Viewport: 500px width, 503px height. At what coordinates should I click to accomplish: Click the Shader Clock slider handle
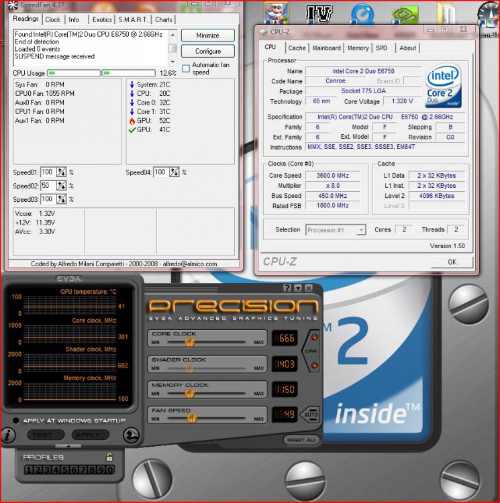click(190, 368)
